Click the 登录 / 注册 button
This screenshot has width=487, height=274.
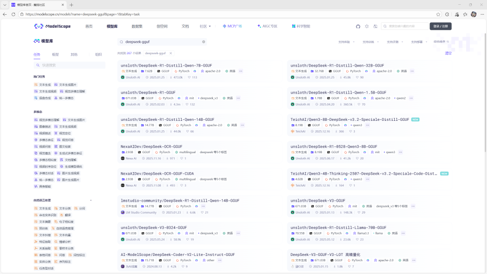tap(440, 26)
